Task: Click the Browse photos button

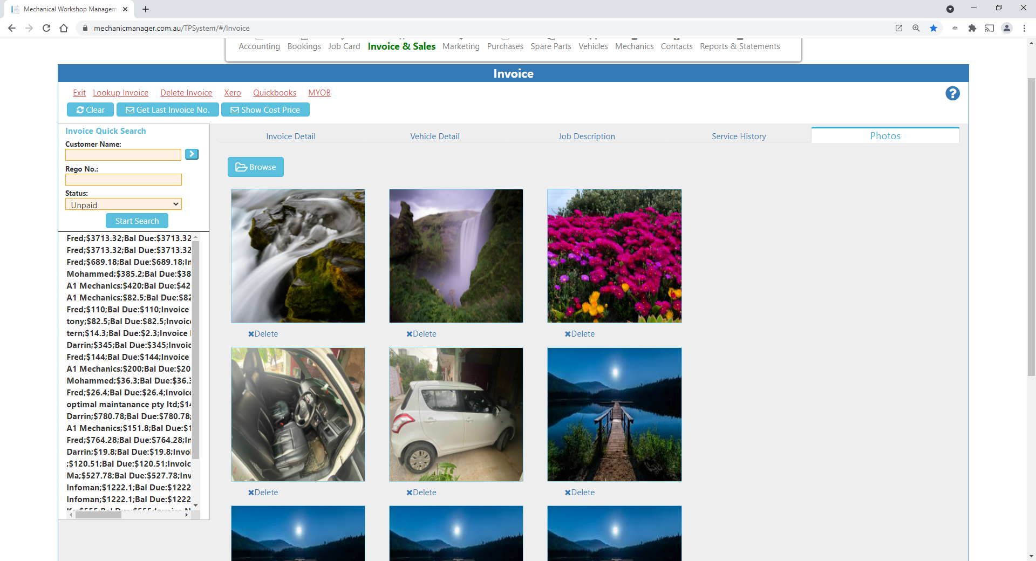Action: [256, 167]
